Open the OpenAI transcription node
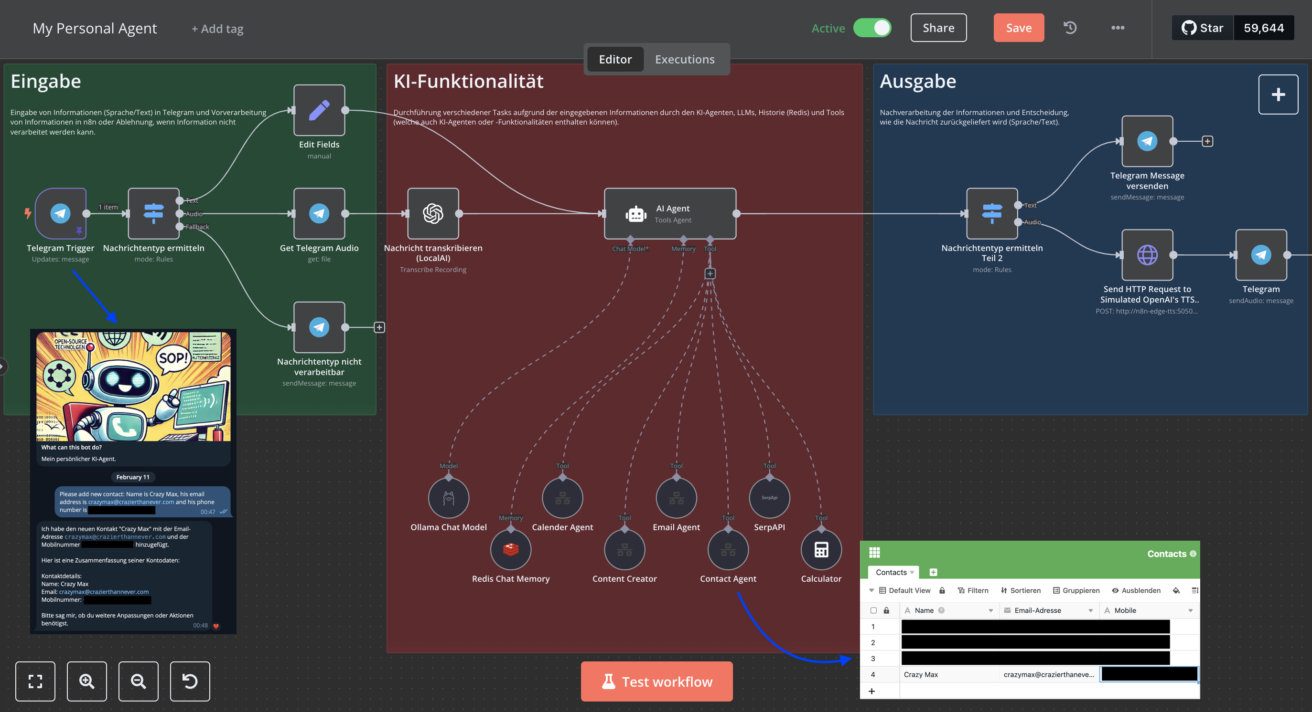Screen dimensions: 1312x712 pyautogui.click(x=433, y=214)
